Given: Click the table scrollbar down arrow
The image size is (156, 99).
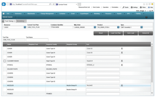Looking at the screenshot, I should (x=152, y=93).
